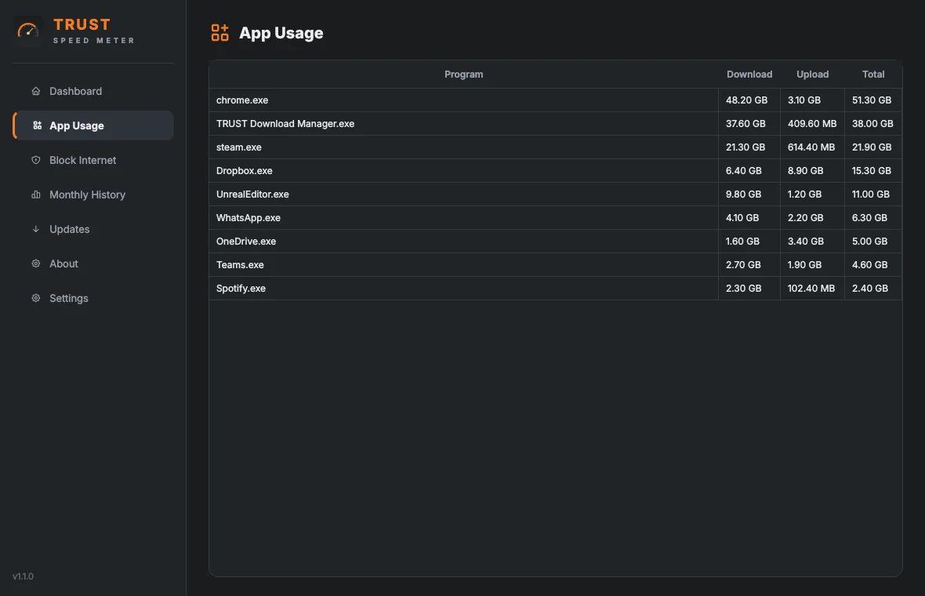Click the Dashboard home icon
The image size is (925, 596).
(x=36, y=91)
